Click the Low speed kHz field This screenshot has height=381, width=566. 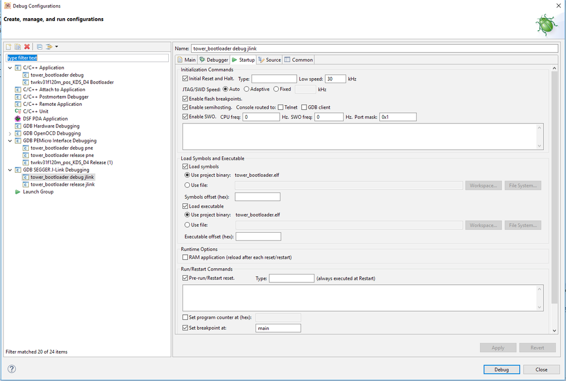click(x=335, y=79)
